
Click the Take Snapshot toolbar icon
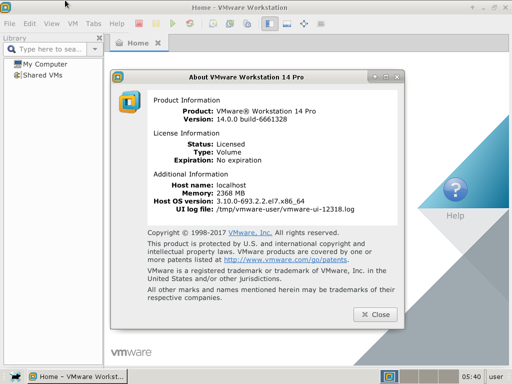coord(213,23)
